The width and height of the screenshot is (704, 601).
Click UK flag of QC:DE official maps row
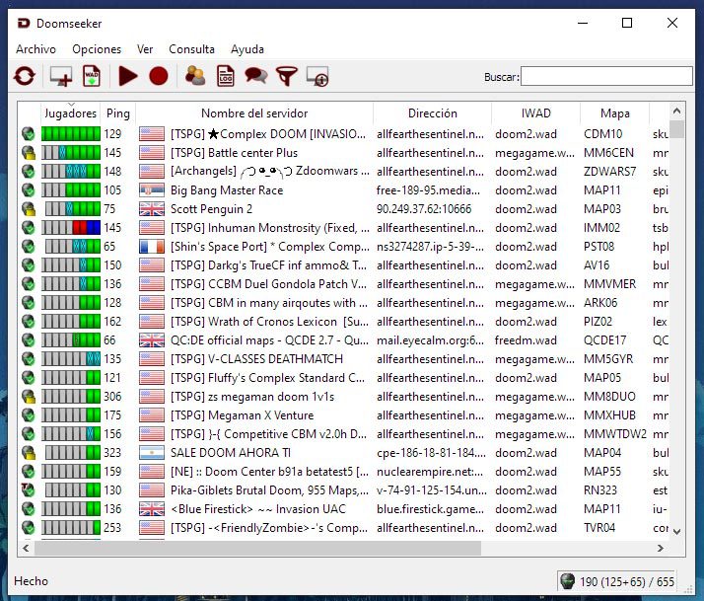tap(152, 340)
